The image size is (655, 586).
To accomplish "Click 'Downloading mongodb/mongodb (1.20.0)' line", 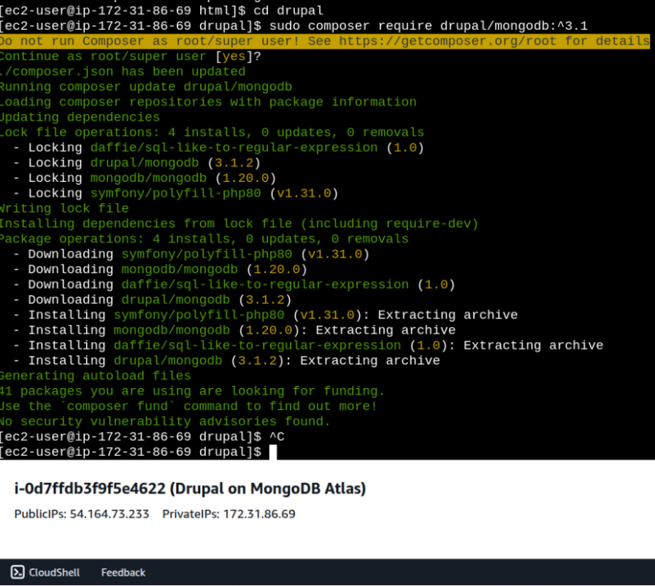I will [x=161, y=270].
